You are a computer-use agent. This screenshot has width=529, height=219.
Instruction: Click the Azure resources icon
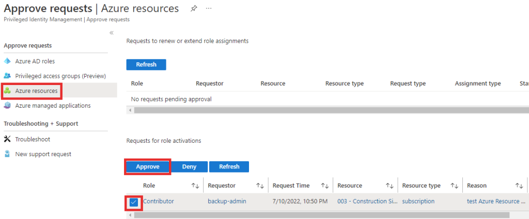coord(7,91)
